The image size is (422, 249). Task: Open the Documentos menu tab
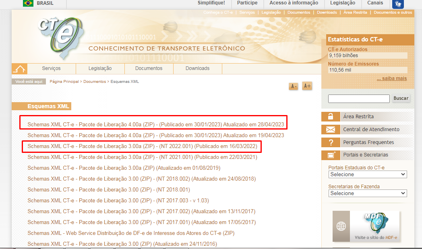[x=149, y=68]
